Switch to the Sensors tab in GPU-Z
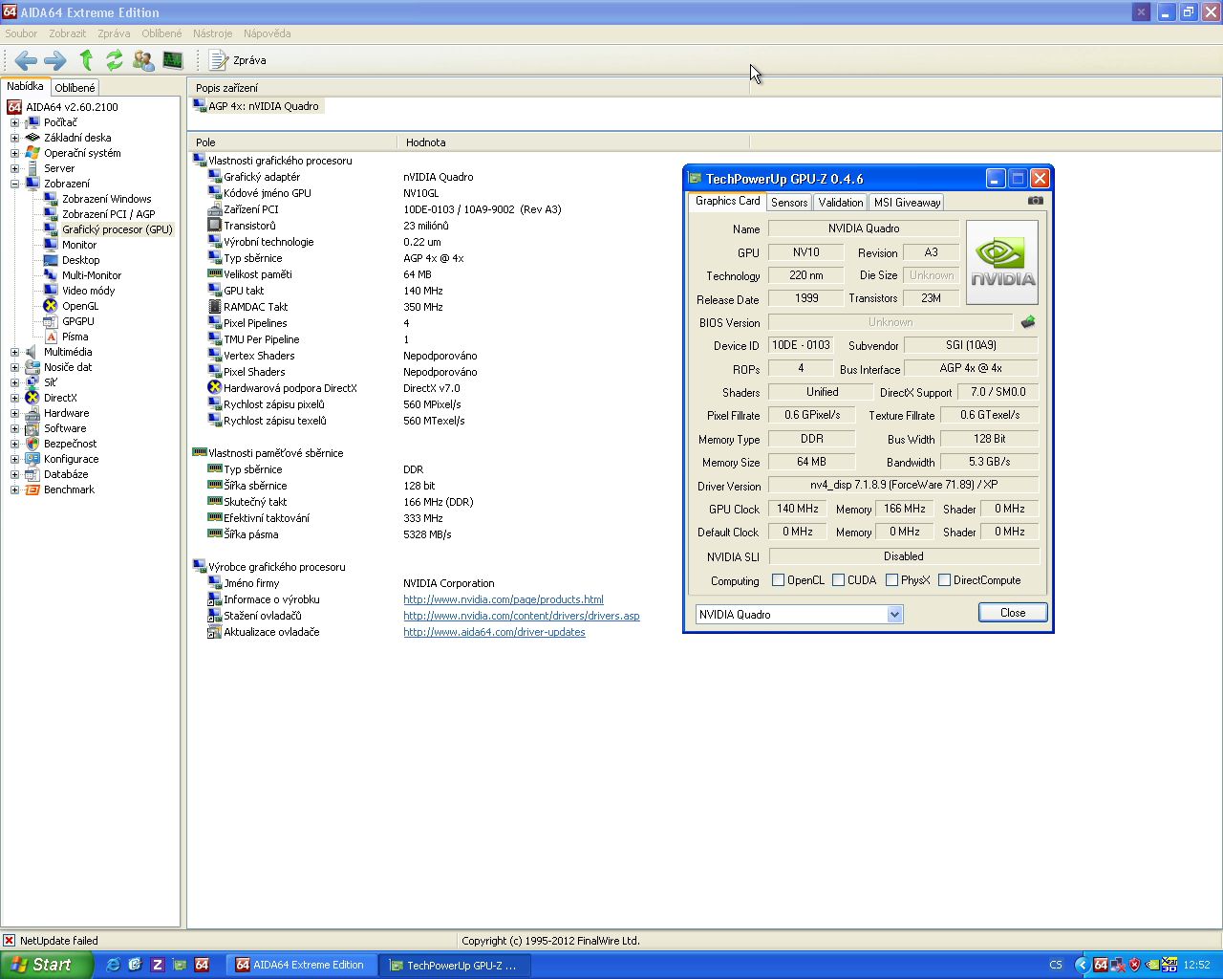The image size is (1223, 979). [x=789, y=202]
